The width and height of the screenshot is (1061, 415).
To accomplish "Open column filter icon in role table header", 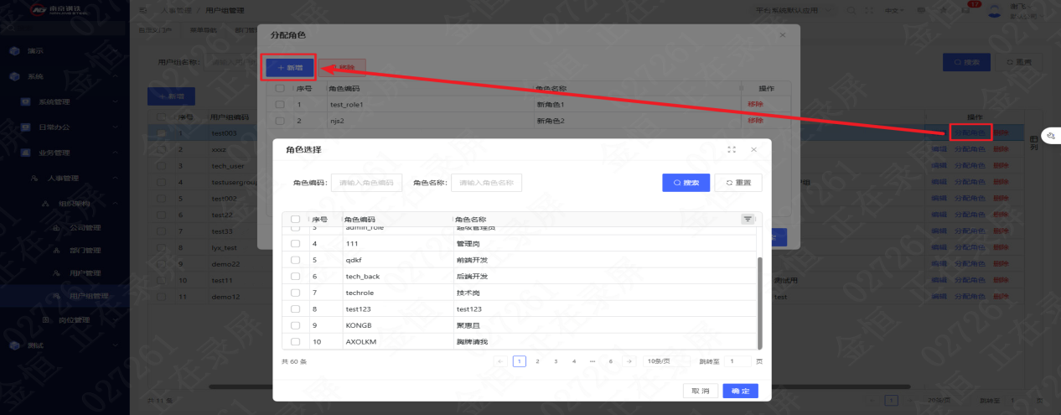I will 747,219.
